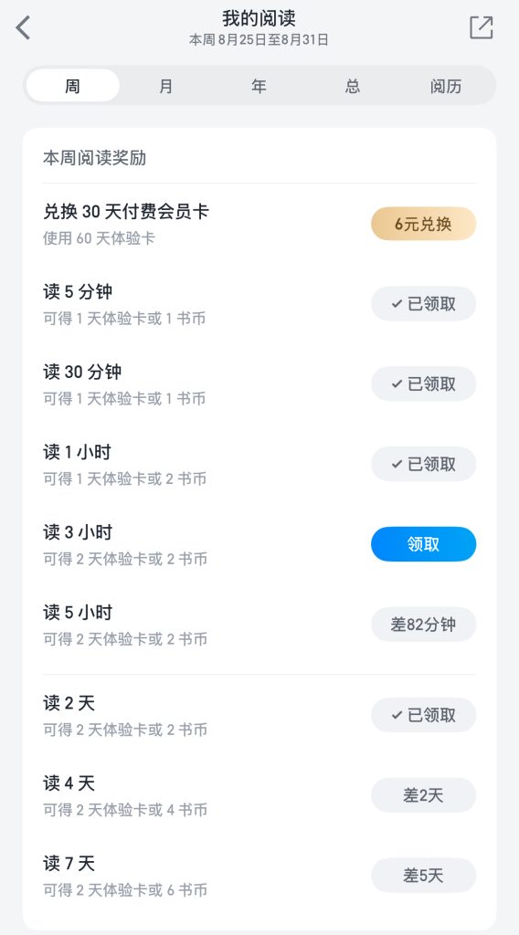
Task: Tap 已领取 for 读 1 小时
Action: tap(424, 464)
